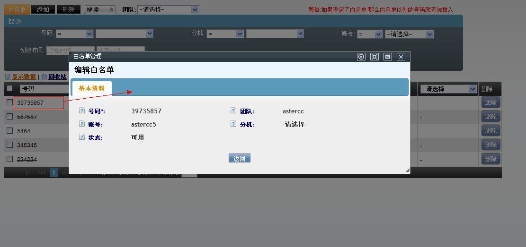Click the 起始时间 date input field
Viewport: 526px width, 247px height.
point(70,50)
